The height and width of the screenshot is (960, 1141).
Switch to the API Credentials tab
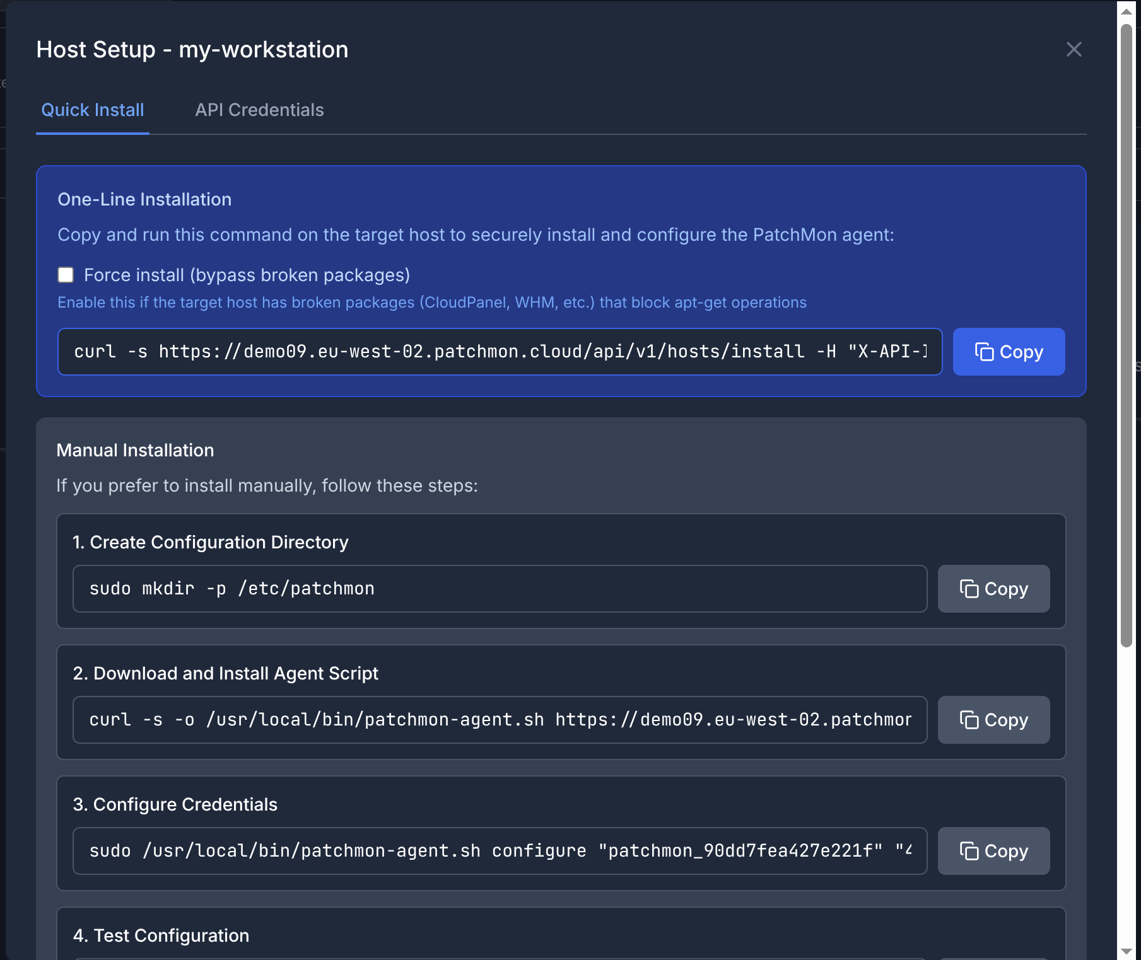(x=259, y=110)
